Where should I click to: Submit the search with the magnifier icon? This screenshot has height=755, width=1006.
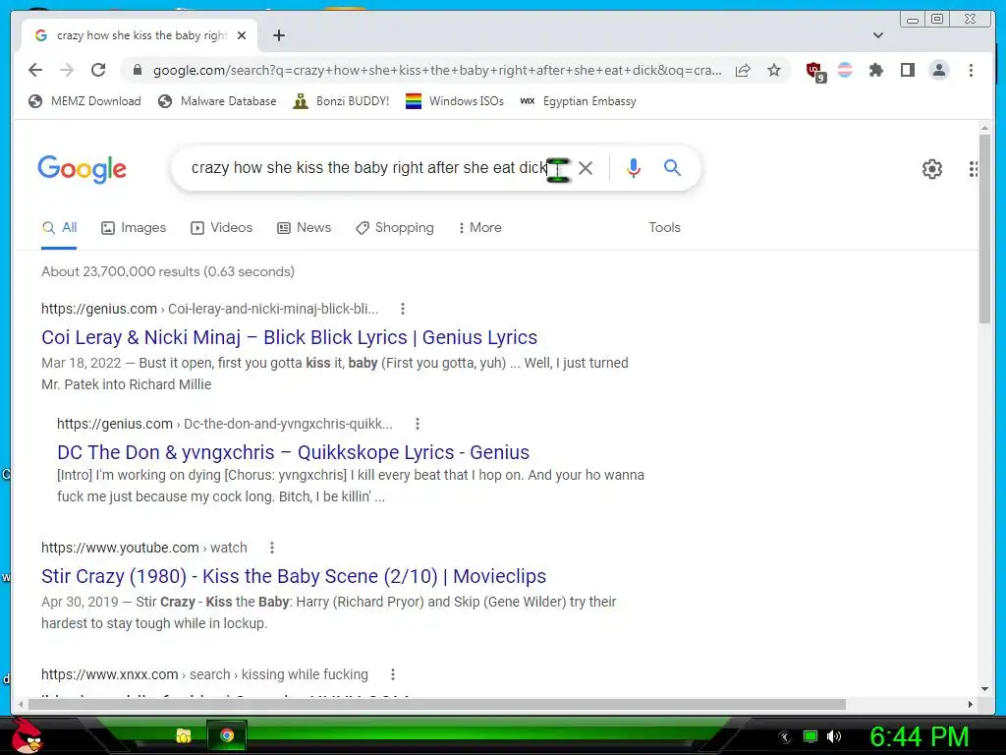[x=672, y=167]
